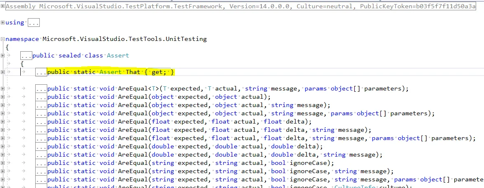Click the 'get;' accessor text
The image size is (484, 188).
[159, 72]
